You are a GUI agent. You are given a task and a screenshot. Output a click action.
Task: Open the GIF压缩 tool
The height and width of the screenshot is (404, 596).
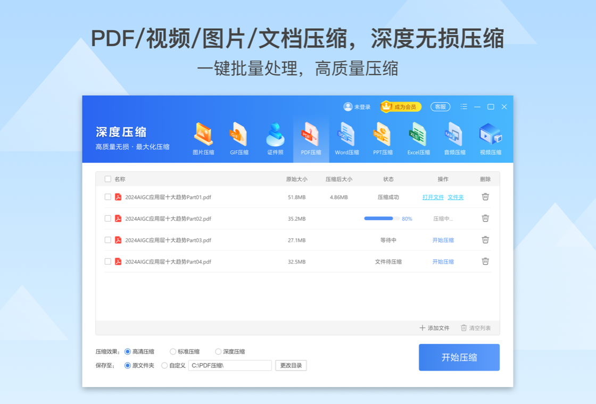[x=239, y=139]
